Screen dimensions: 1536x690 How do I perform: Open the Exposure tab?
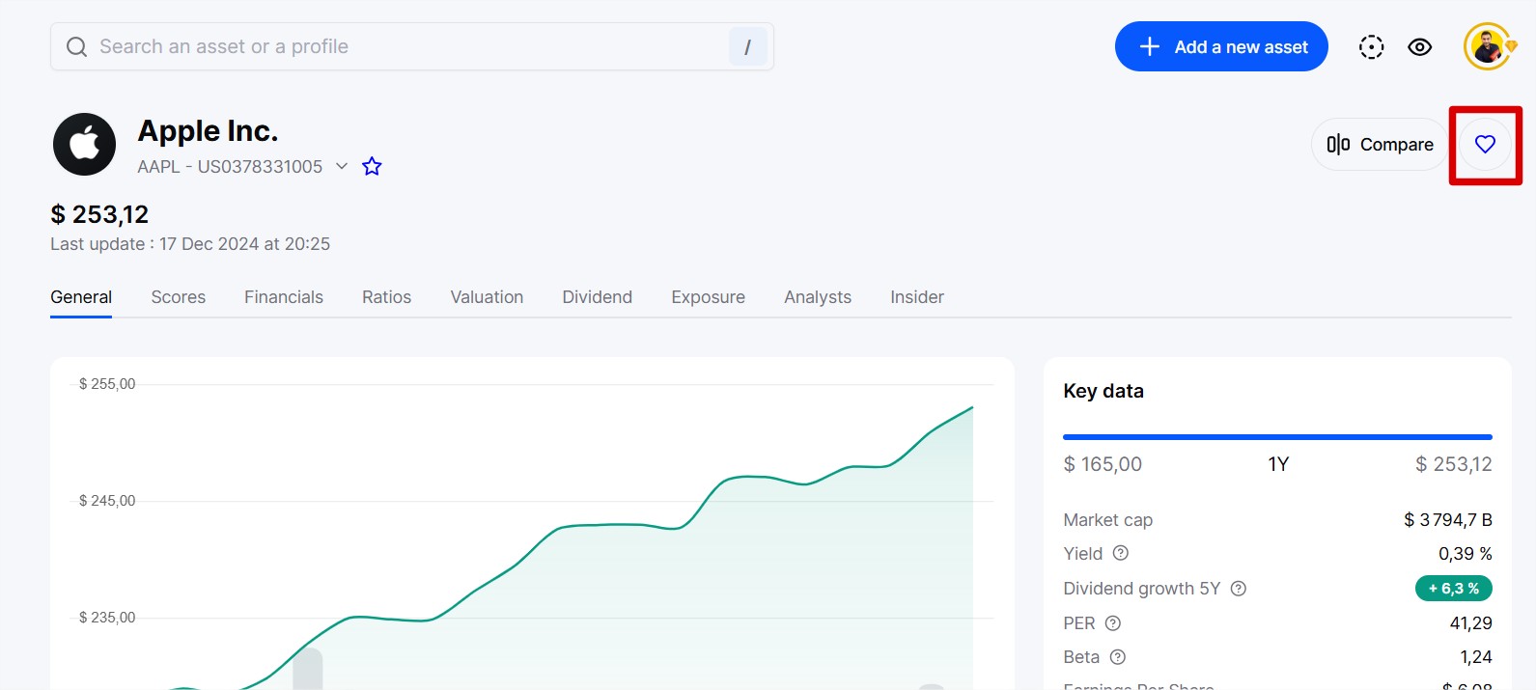(709, 297)
